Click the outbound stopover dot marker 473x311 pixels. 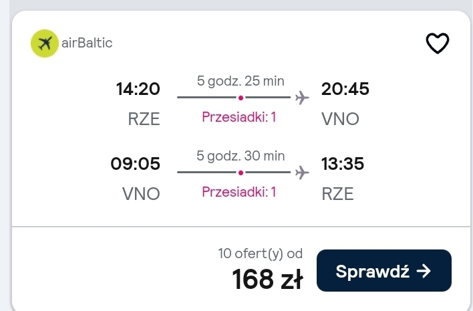coord(241,98)
